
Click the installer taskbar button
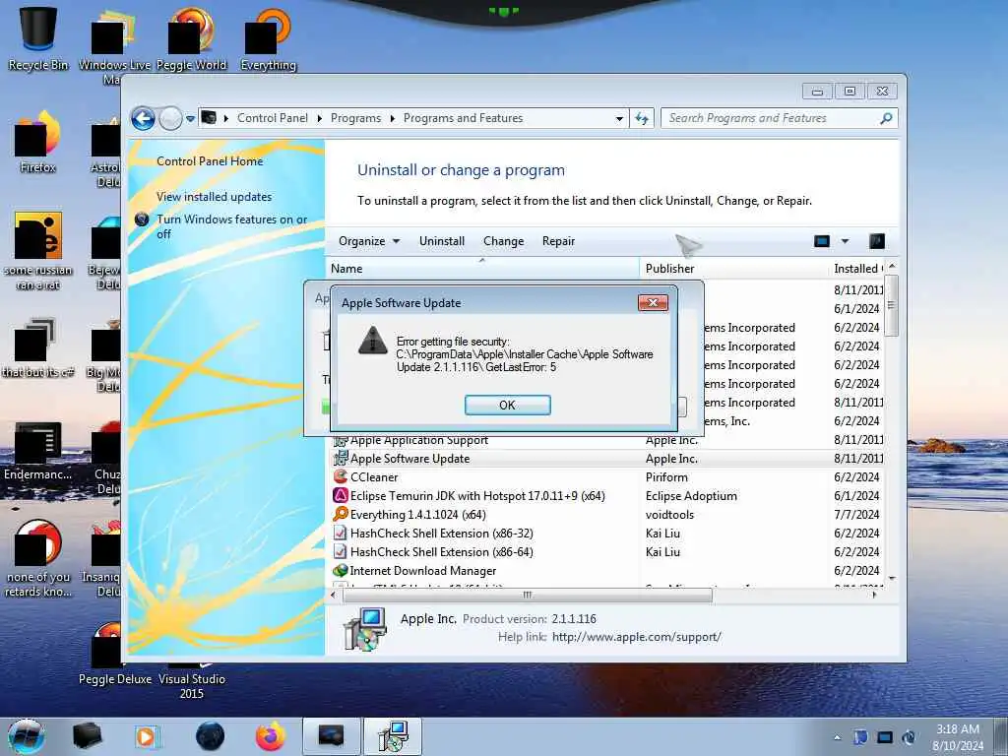coord(393,736)
